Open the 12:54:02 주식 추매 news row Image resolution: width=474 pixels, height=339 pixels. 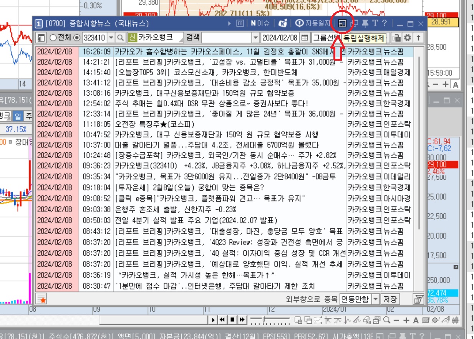click(224, 103)
